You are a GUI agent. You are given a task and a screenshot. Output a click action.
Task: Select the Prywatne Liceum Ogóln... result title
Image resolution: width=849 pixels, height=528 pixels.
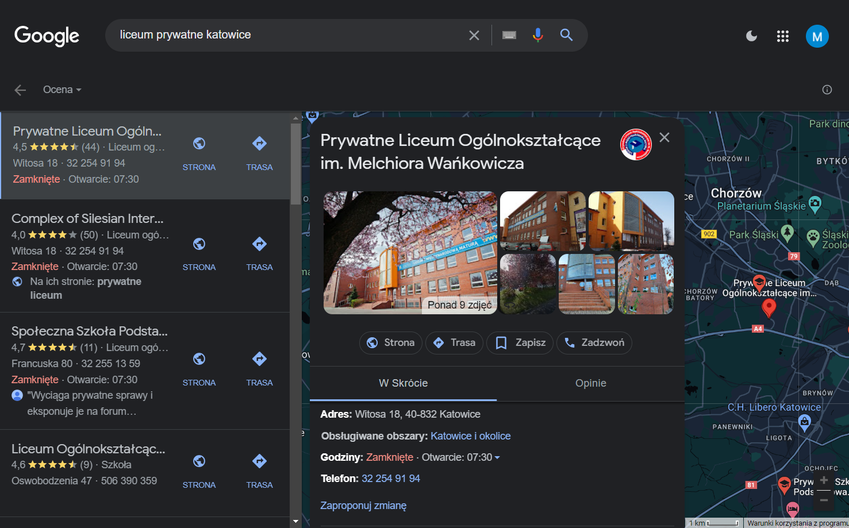click(x=87, y=131)
